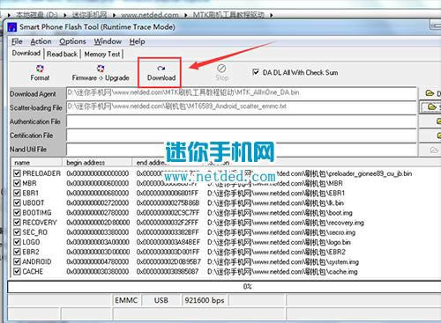Select the boot.img file path

tap(280, 213)
